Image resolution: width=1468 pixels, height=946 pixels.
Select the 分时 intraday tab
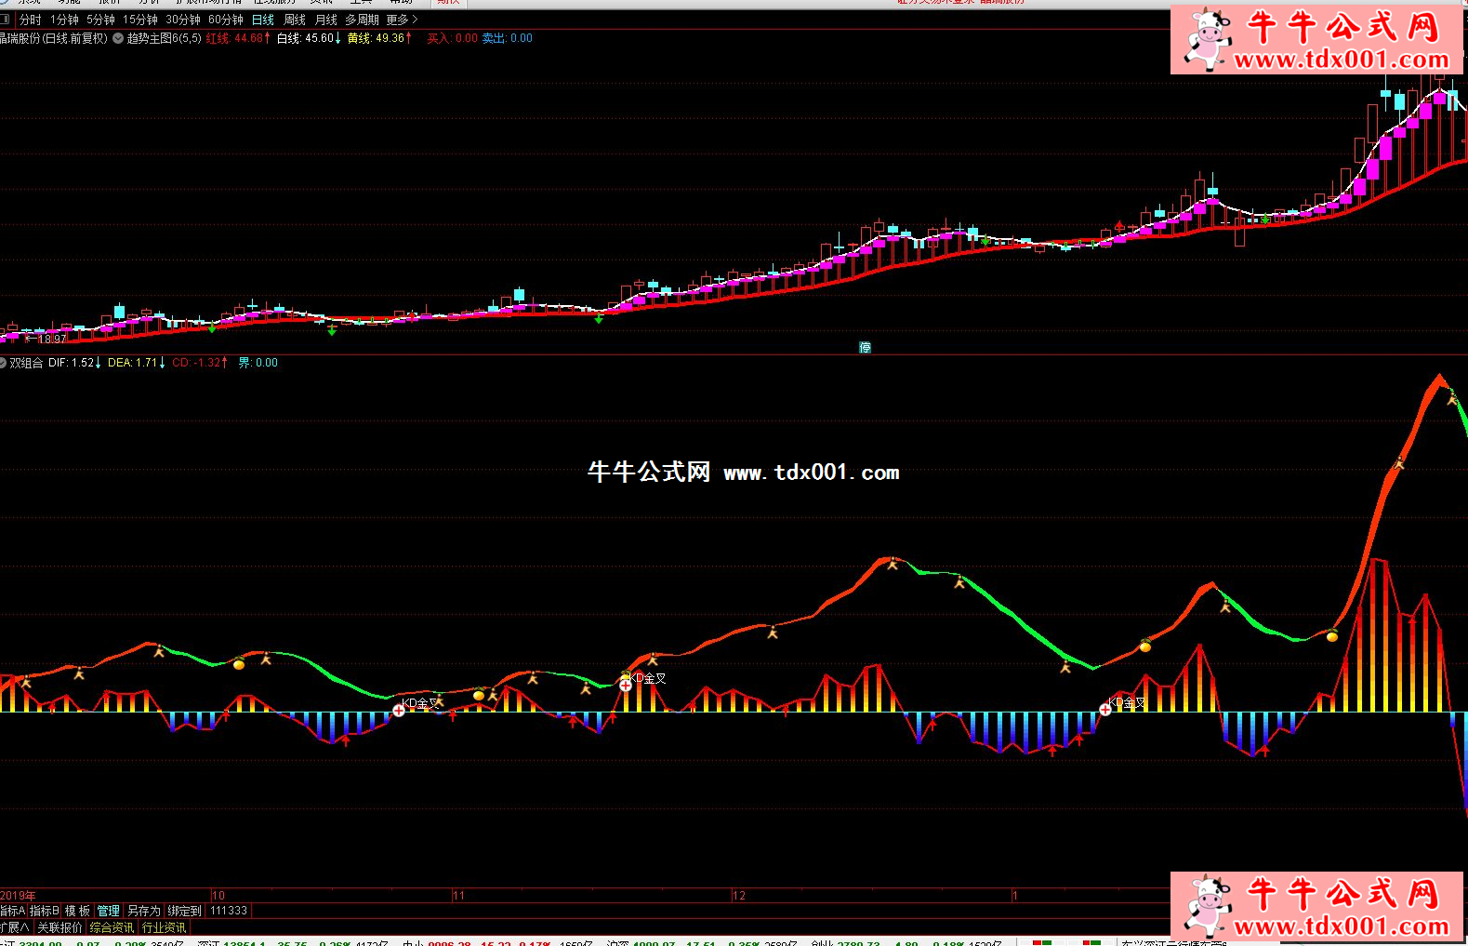click(x=31, y=20)
